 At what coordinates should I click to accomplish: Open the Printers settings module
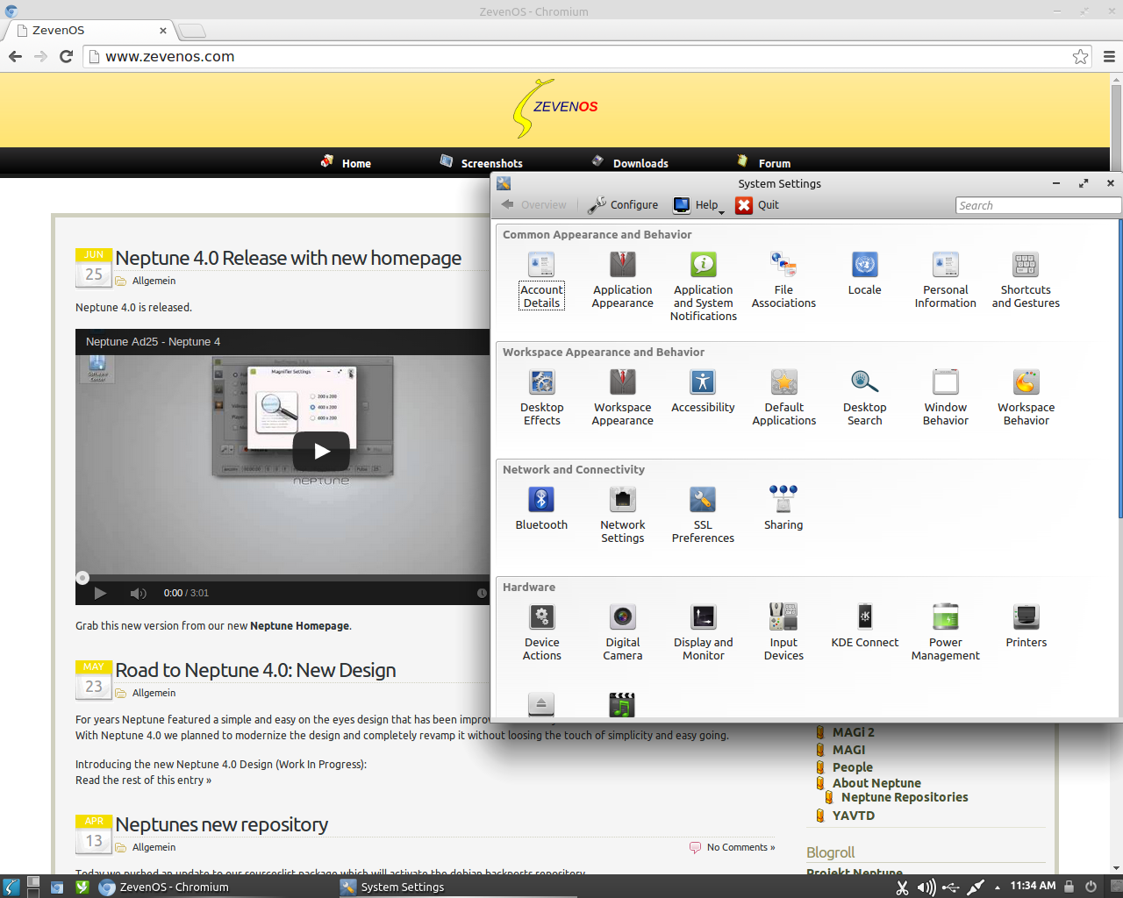tap(1026, 625)
